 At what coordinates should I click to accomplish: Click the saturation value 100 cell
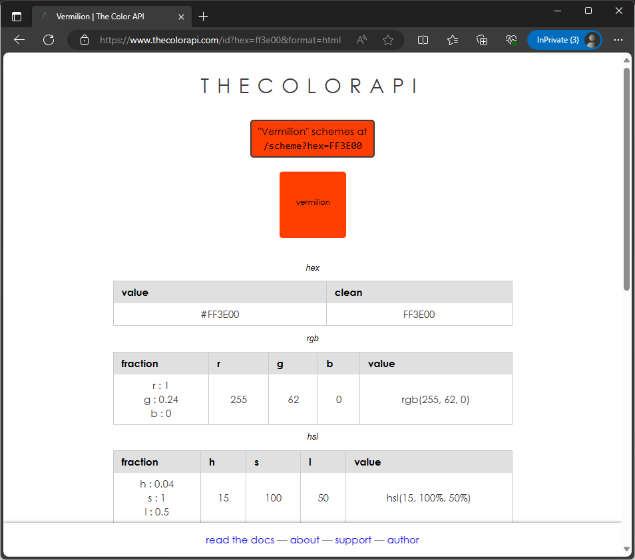pos(274,498)
